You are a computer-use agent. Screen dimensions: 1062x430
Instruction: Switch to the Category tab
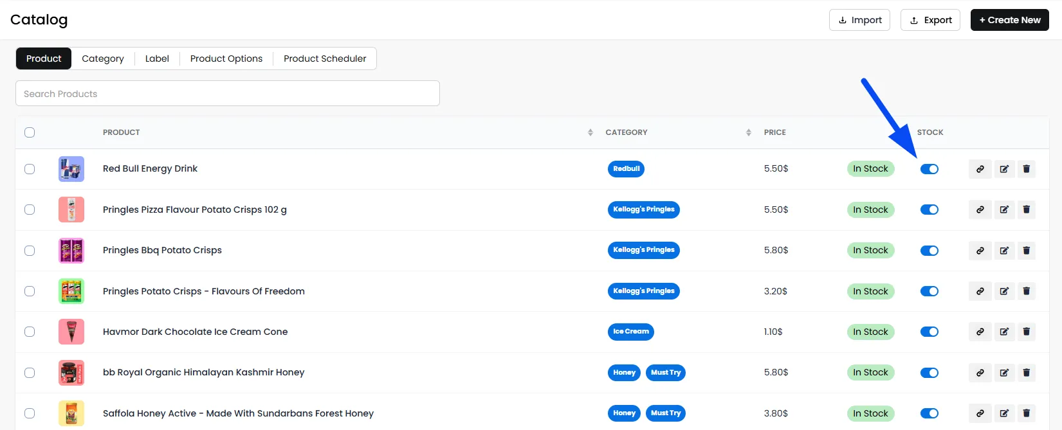pos(103,58)
